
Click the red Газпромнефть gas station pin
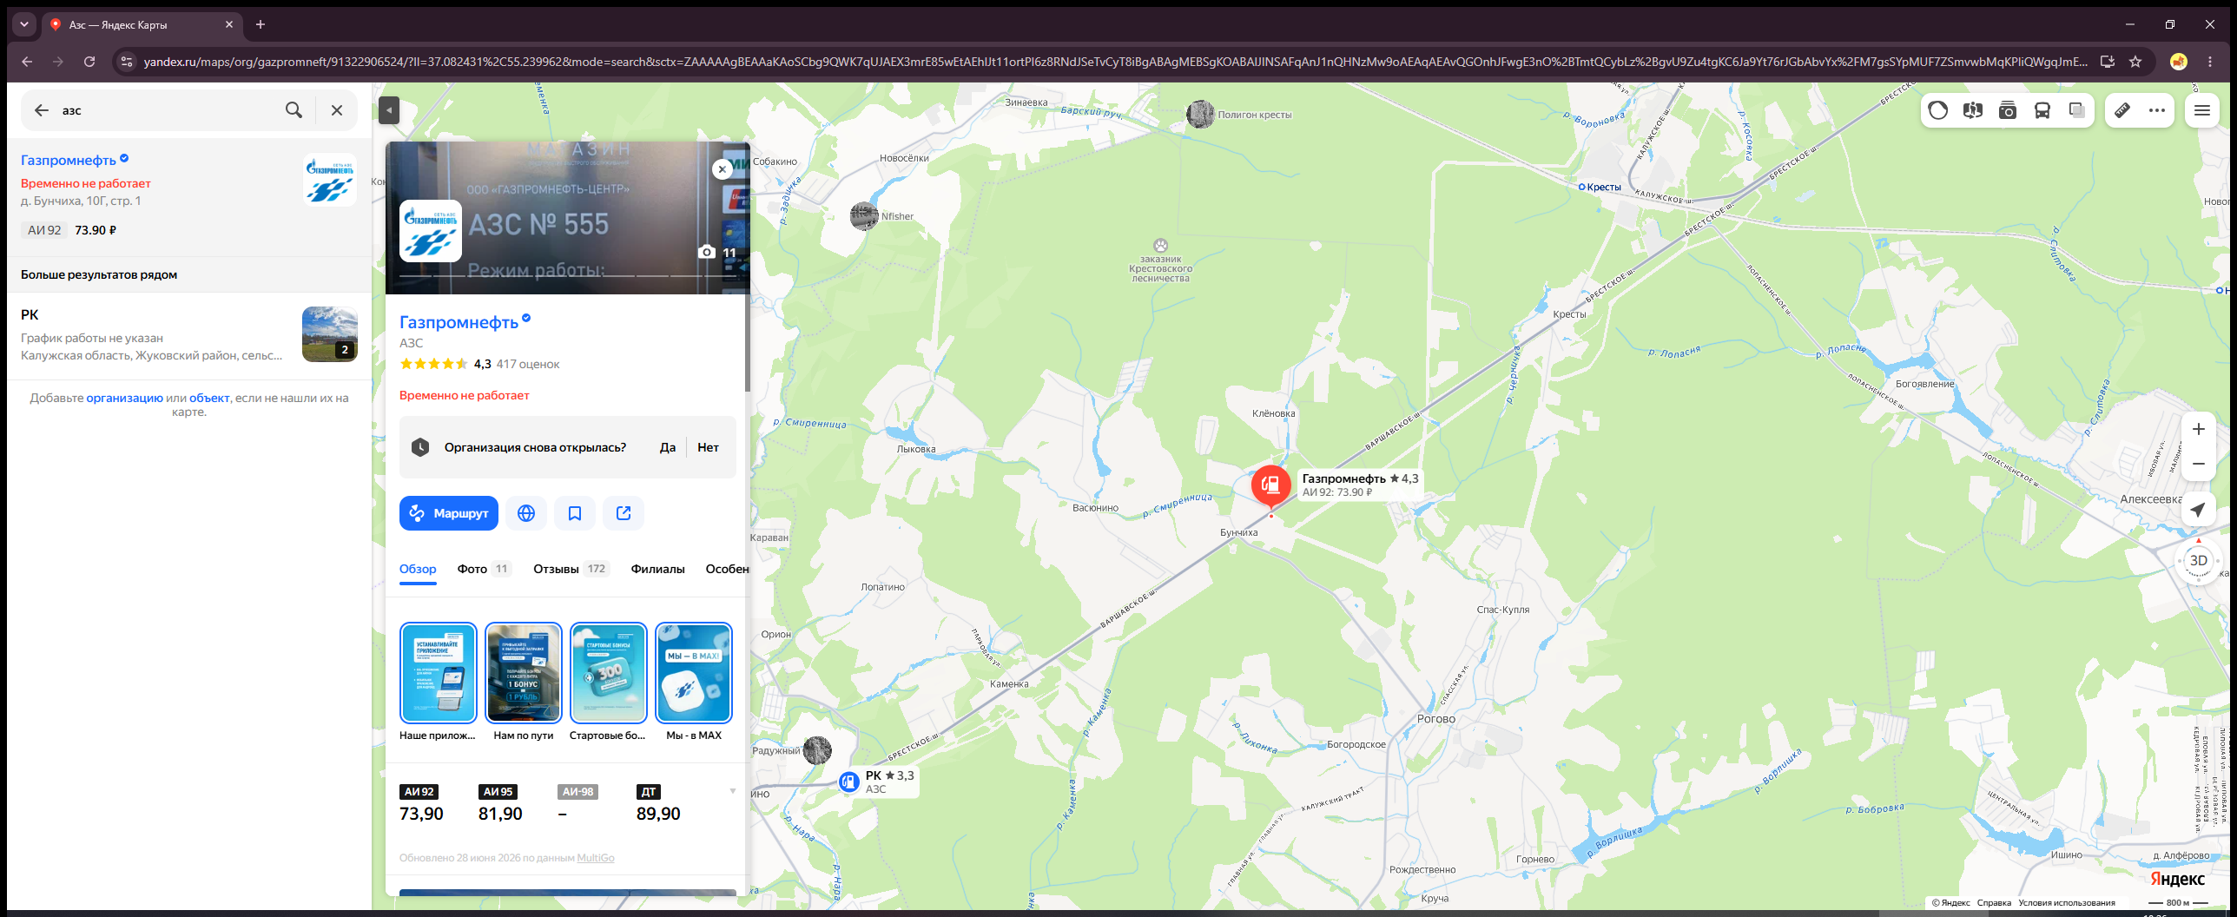pyautogui.click(x=1270, y=485)
